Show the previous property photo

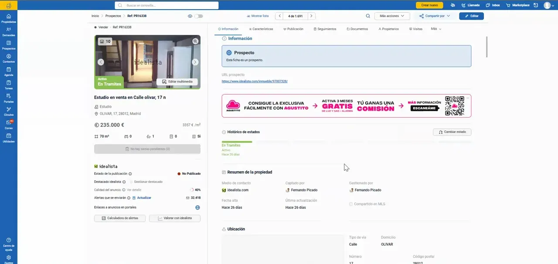click(x=101, y=62)
